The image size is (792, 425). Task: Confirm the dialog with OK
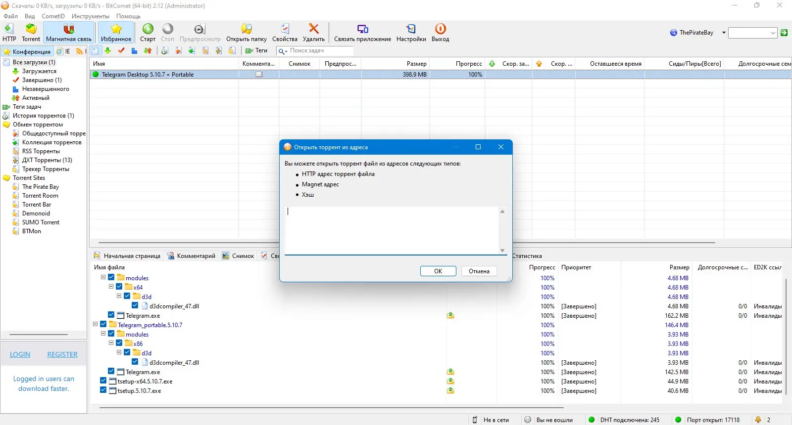(x=438, y=271)
